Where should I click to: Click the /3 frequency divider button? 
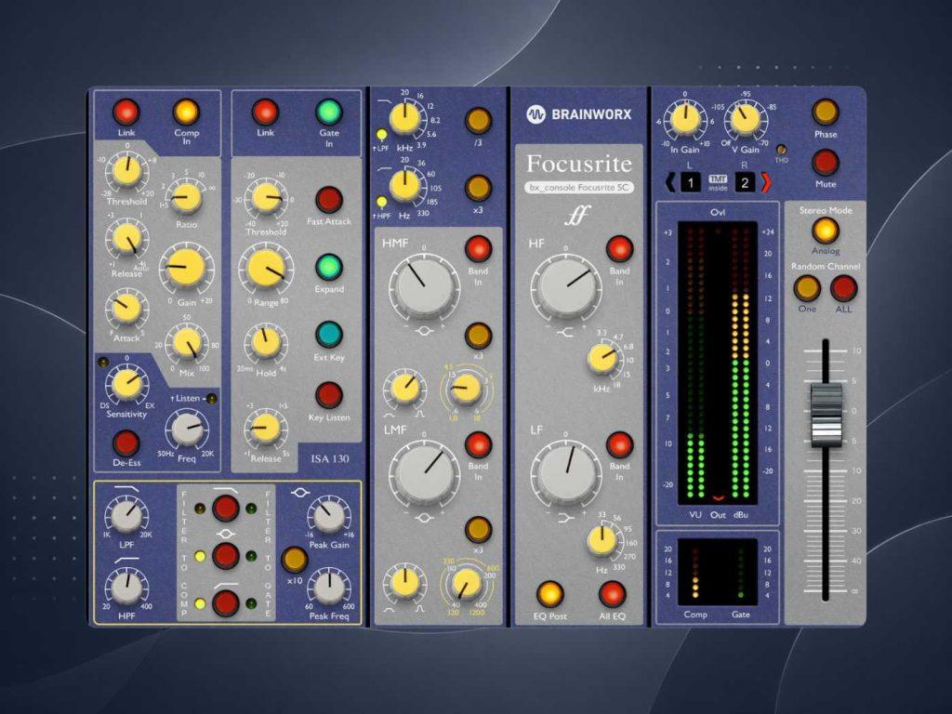pos(478,121)
